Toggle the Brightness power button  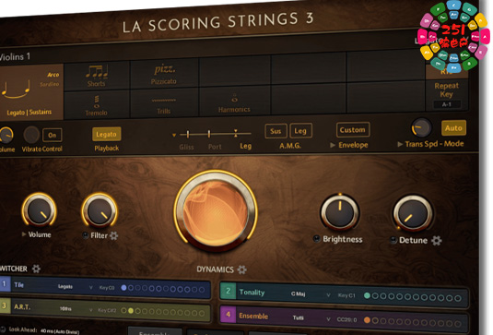317,239
